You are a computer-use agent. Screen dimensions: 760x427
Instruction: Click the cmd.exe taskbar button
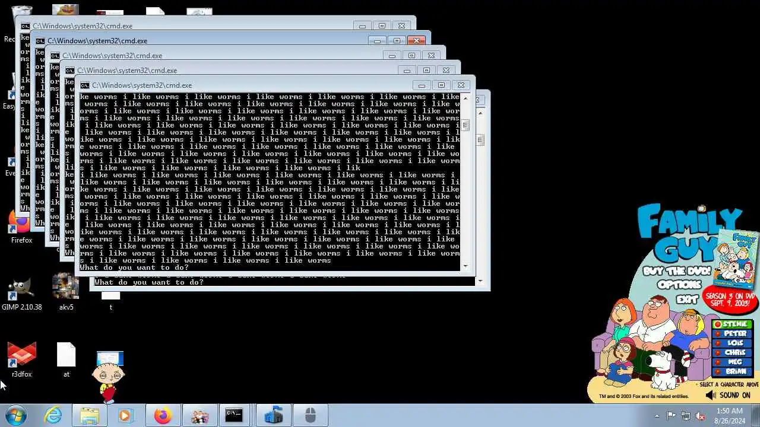(x=234, y=416)
